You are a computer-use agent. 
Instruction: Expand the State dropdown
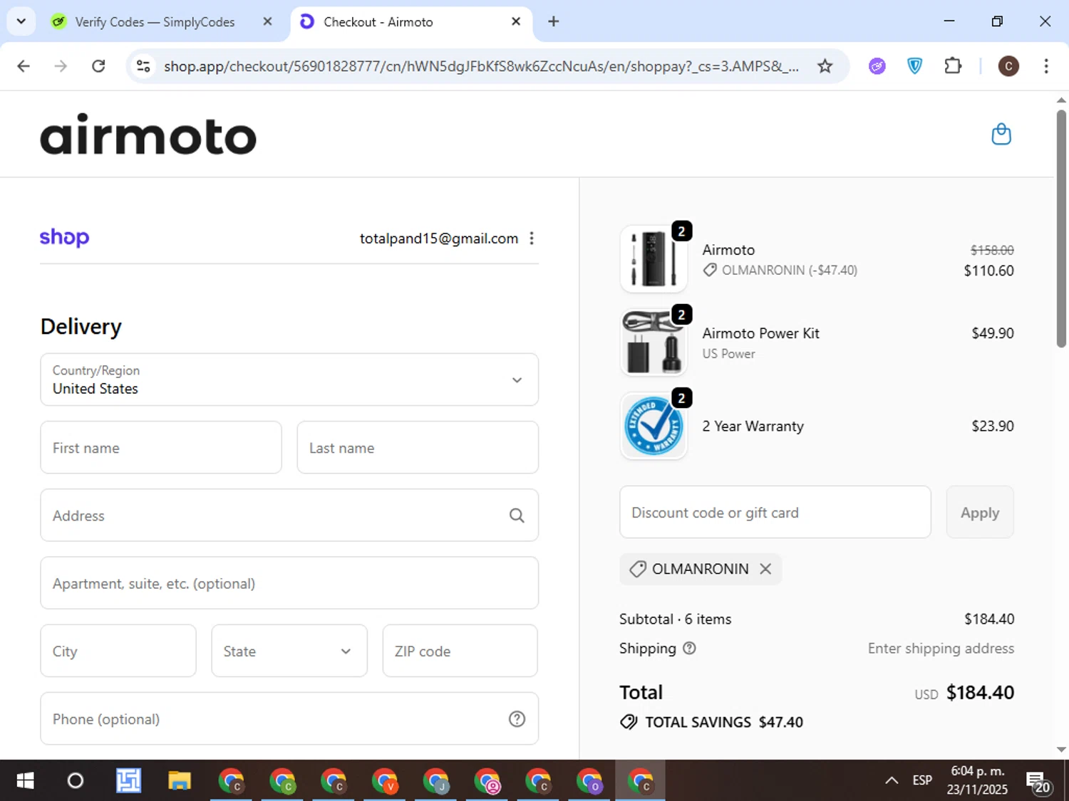[289, 651]
